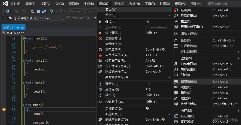
Task: Click the search box (Ctrl+Q)
Action: click(224, 4)
